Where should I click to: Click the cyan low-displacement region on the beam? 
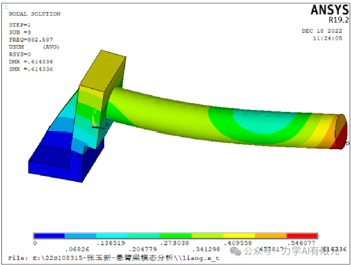point(264,121)
